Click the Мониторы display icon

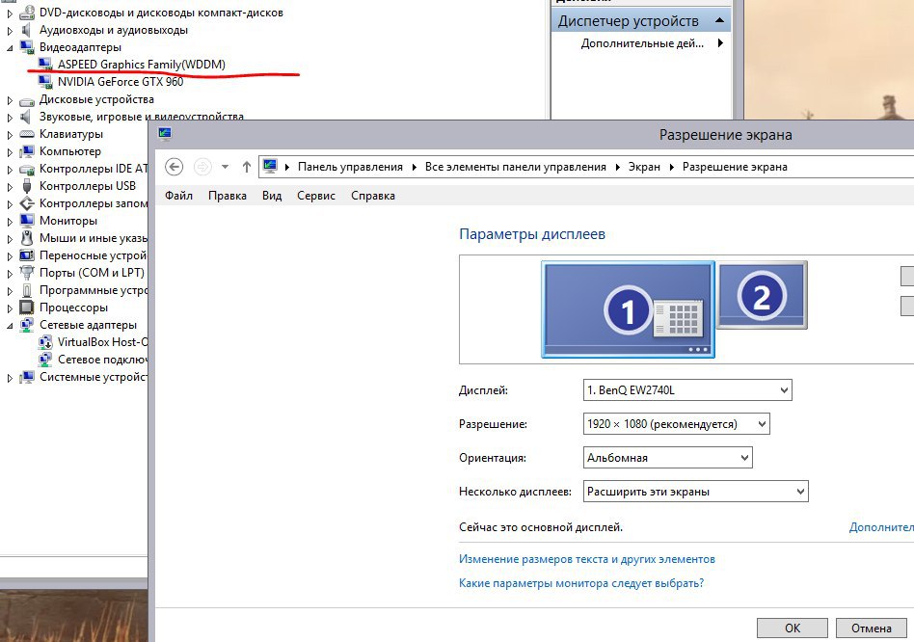27,221
